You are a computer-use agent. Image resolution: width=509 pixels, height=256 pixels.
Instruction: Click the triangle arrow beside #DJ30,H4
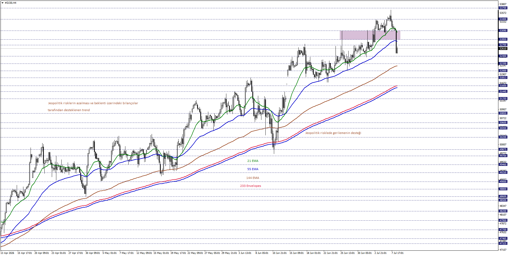pos(3,3)
